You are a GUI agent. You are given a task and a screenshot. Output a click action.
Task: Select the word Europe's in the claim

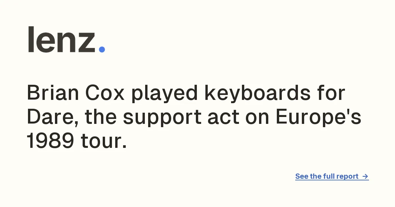coord(319,118)
